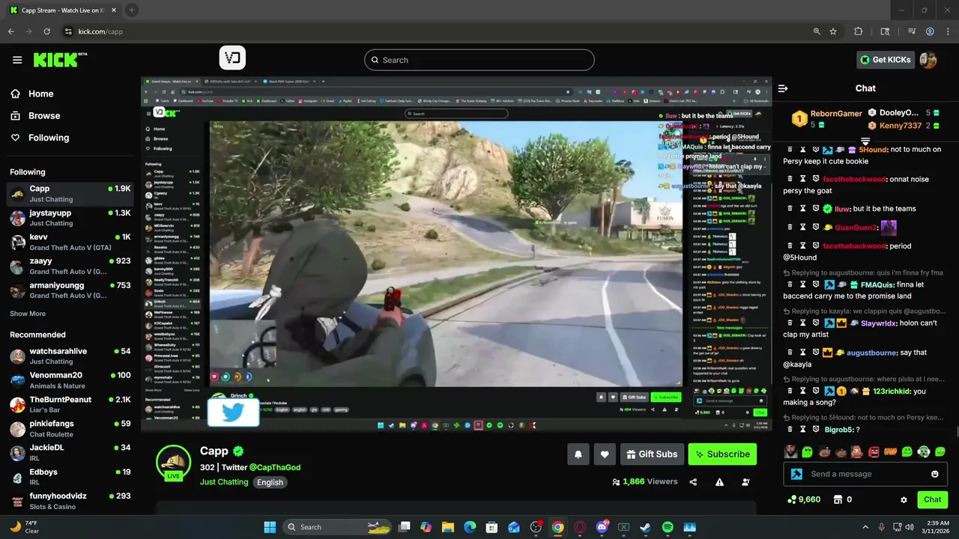Focus the Kick search field

tap(479, 60)
